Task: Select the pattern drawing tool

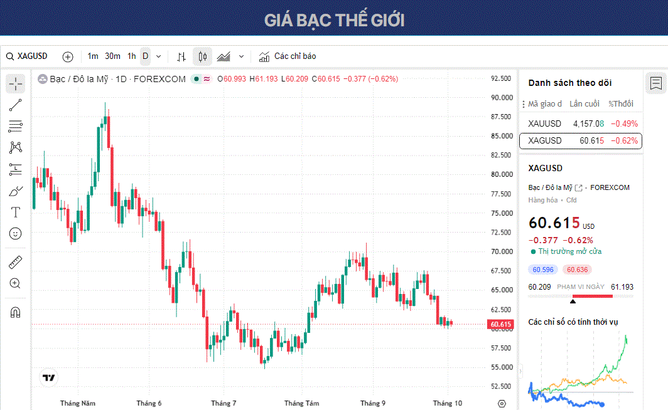Action: pos(15,147)
